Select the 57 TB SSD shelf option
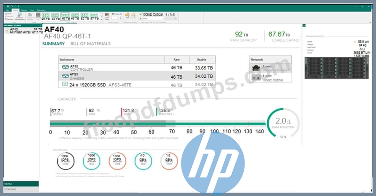The width and height of the screenshot is (376, 196). [x=94, y=16]
